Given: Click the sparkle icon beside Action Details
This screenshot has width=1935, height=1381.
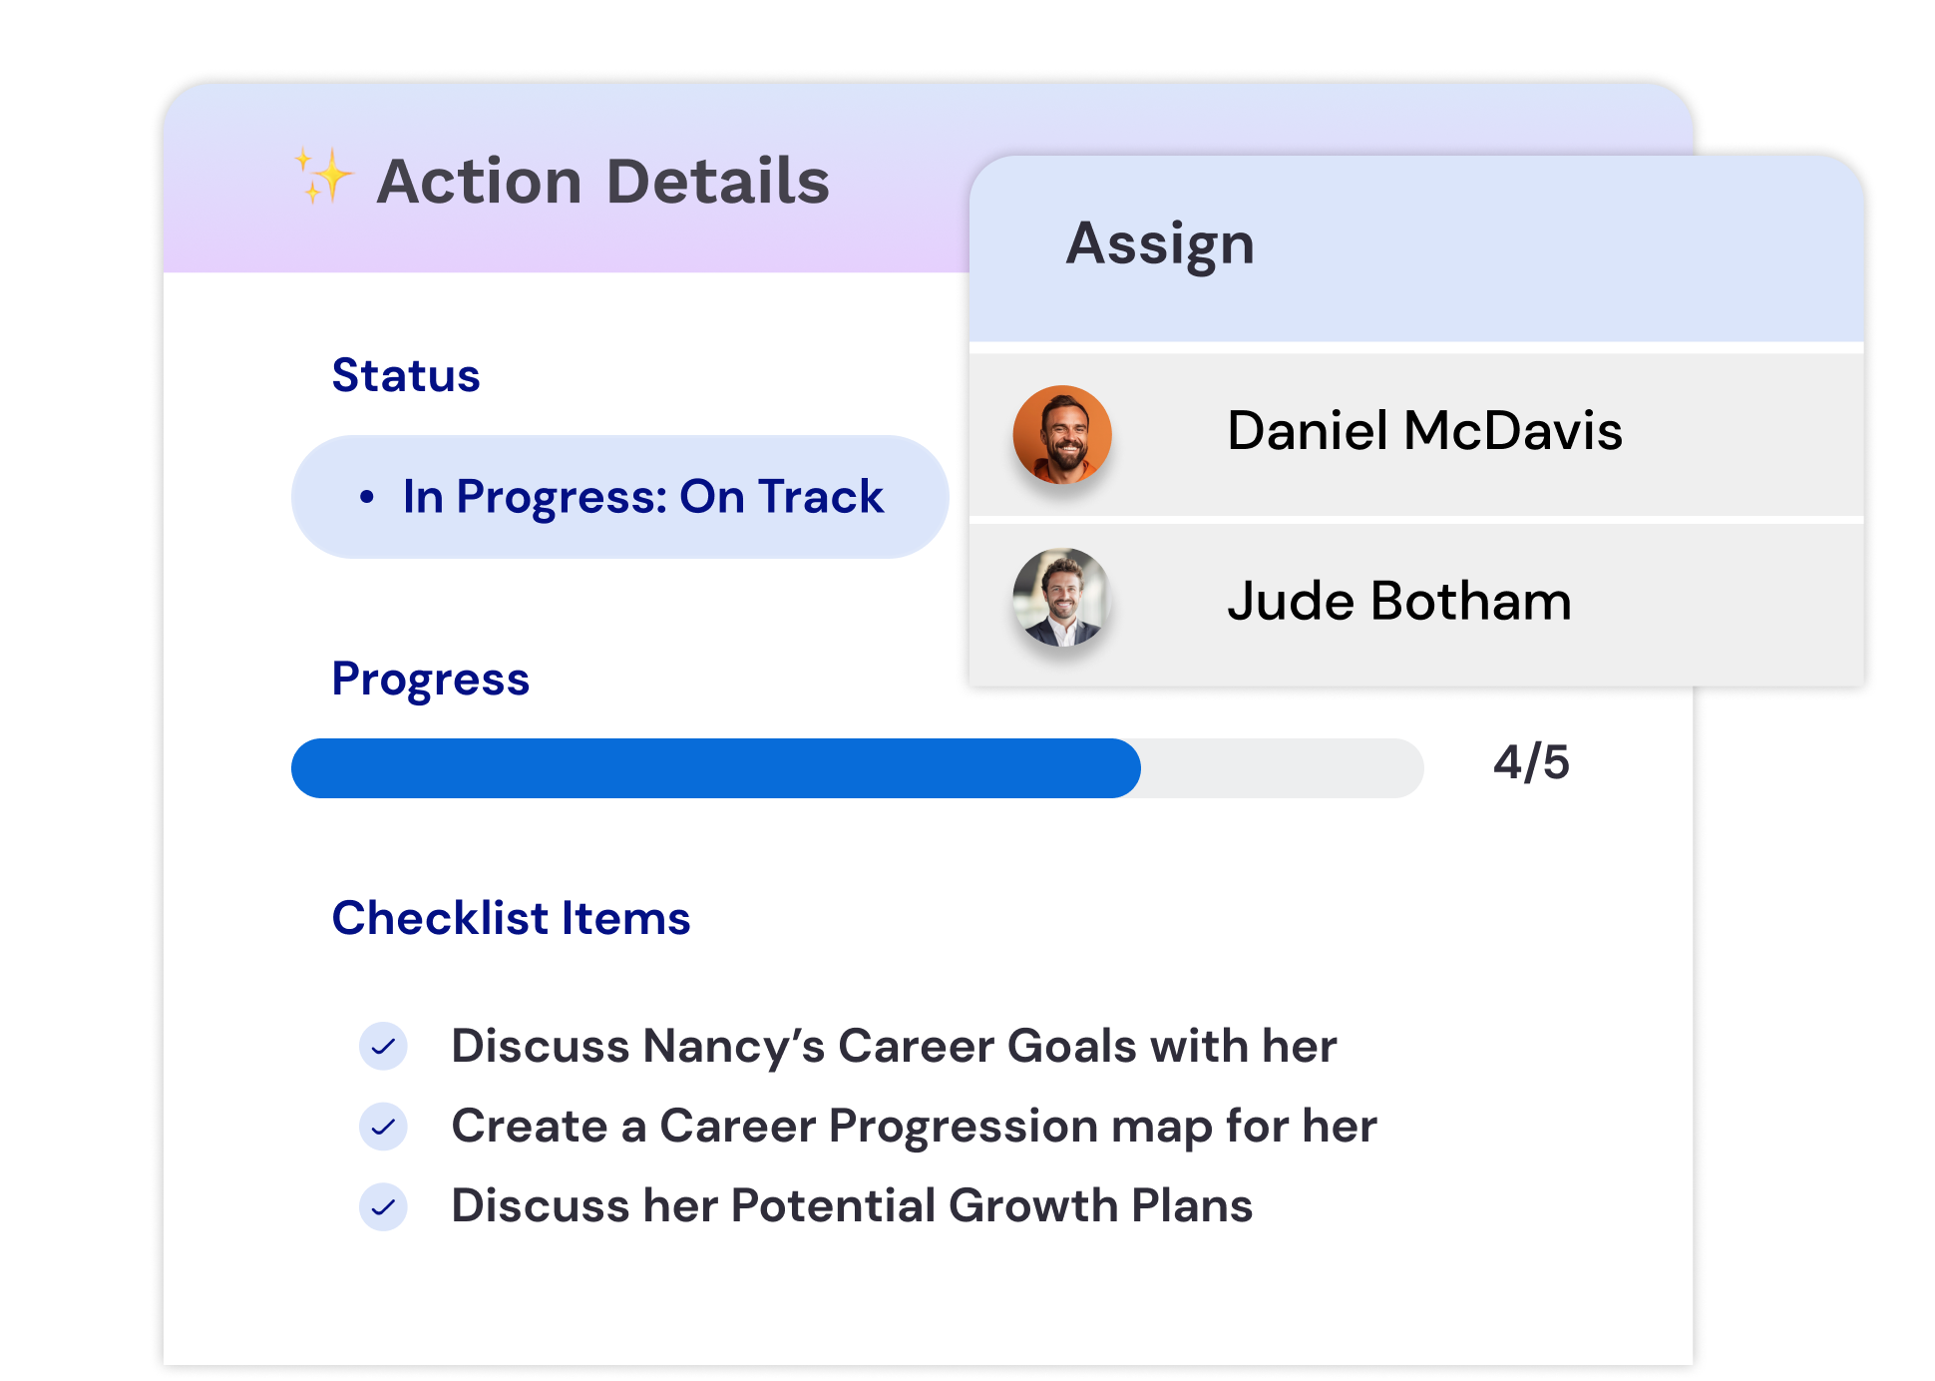Looking at the screenshot, I should click(x=323, y=177).
